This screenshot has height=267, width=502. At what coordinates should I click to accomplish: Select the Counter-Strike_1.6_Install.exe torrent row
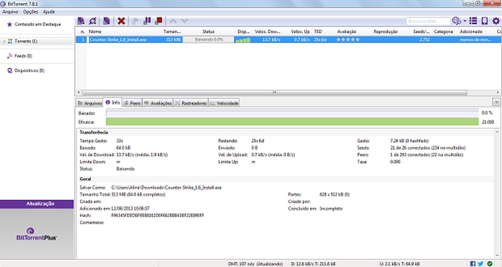click(288, 40)
